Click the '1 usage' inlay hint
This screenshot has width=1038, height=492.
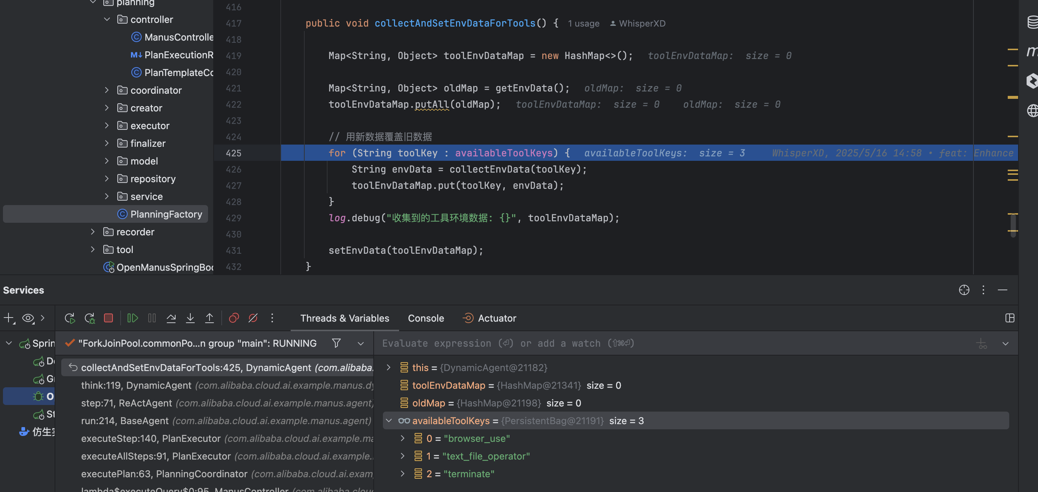tap(583, 23)
